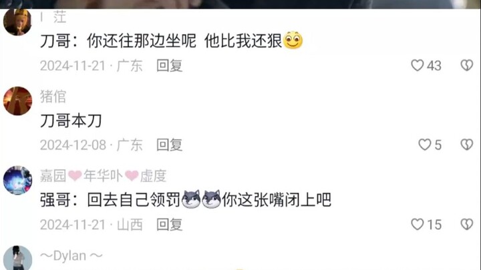Viewport: 481px width, 270px height.
Task: Like the 刀哥本刀 comment
Action: 430,145
